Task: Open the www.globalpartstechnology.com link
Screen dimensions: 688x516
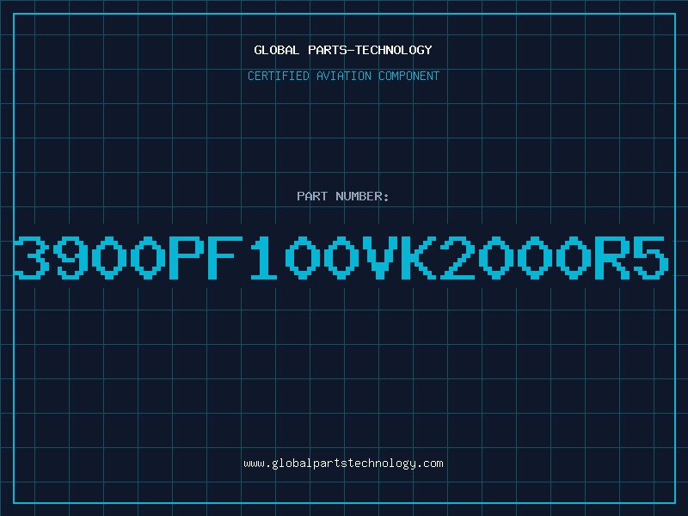Action: [x=343, y=464]
